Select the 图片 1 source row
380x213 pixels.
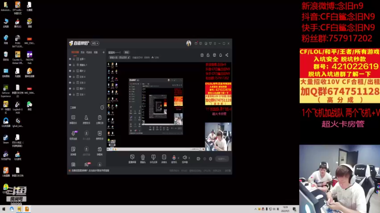pos(86,89)
